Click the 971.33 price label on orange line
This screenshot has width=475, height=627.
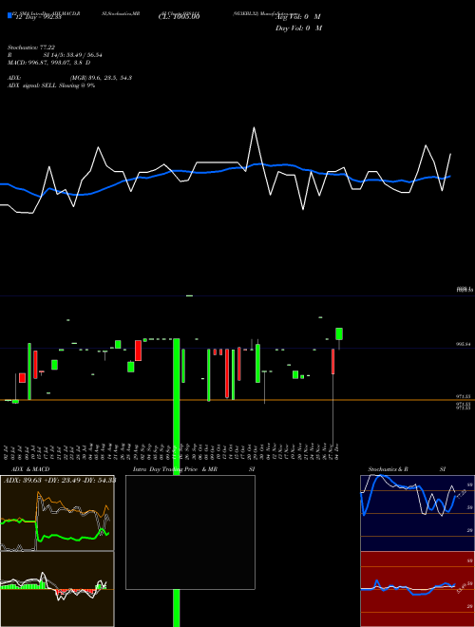click(x=464, y=396)
